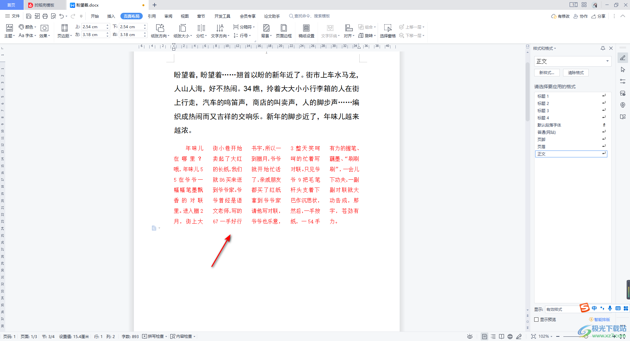Screen dimensions: 630x341
Task: Switch to Web layout view in status bar
Action: point(510,336)
